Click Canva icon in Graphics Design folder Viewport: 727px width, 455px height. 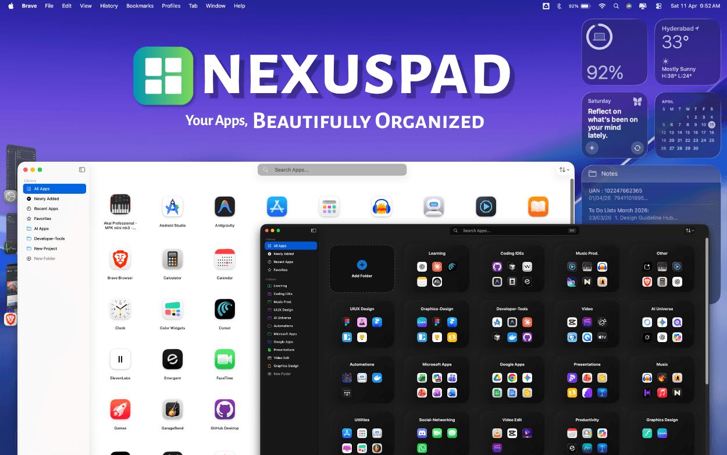662,433
